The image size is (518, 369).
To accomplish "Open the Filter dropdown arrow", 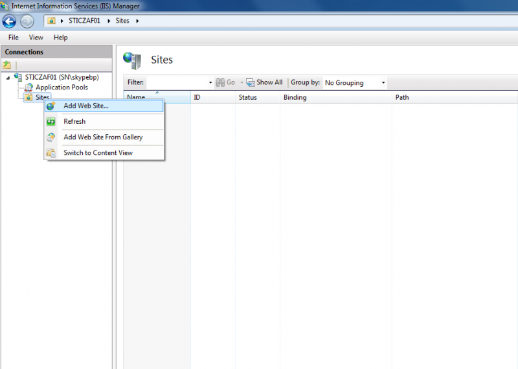I will (210, 82).
